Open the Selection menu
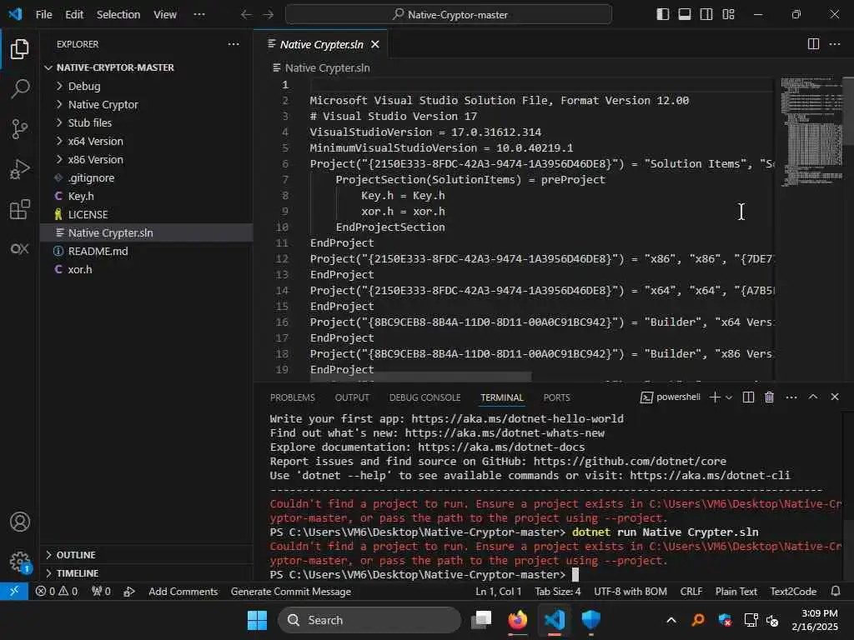Screen dimensions: 854x640 click(118, 15)
